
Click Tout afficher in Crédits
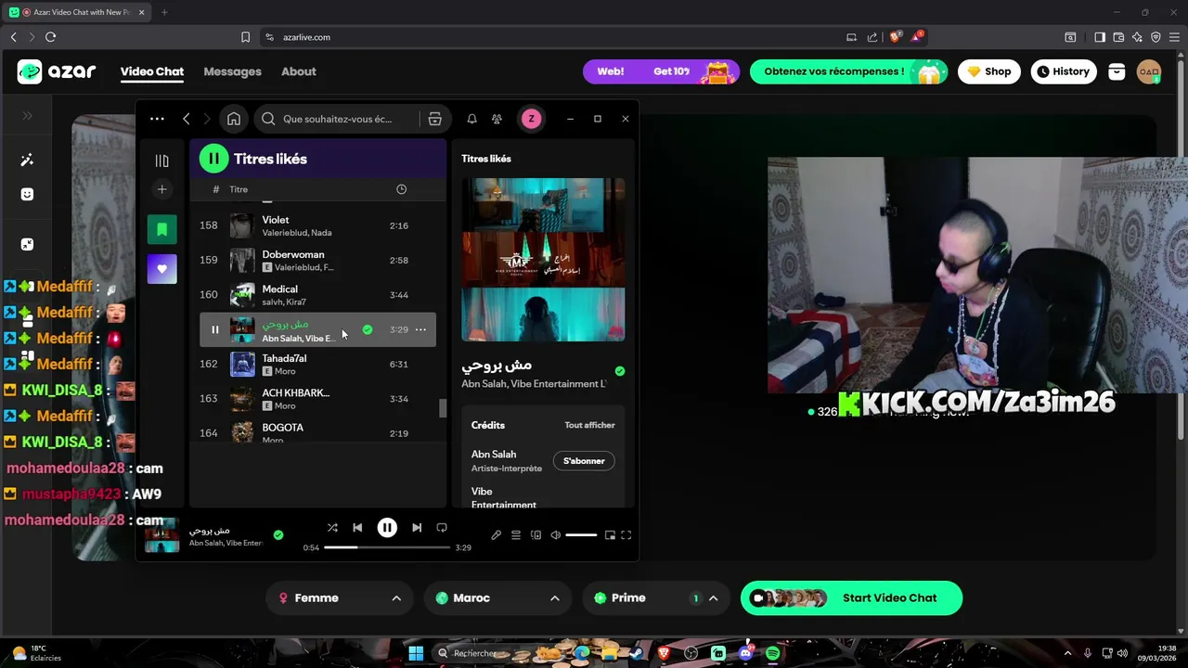click(589, 425)
